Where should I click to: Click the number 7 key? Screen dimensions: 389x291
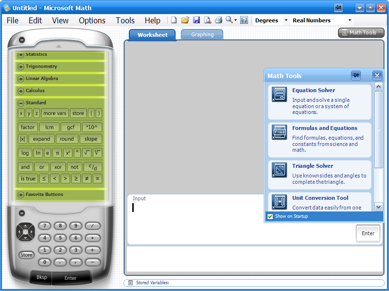(45, 226)
